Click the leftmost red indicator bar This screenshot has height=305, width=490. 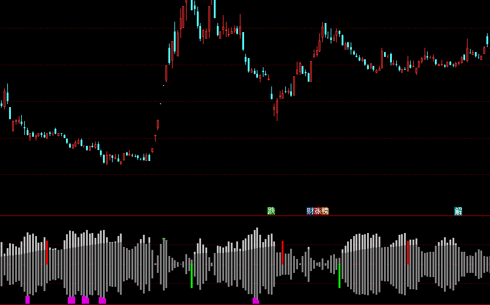coord(47,252)
